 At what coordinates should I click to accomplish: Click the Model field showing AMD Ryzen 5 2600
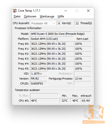[x=60, y=34]
